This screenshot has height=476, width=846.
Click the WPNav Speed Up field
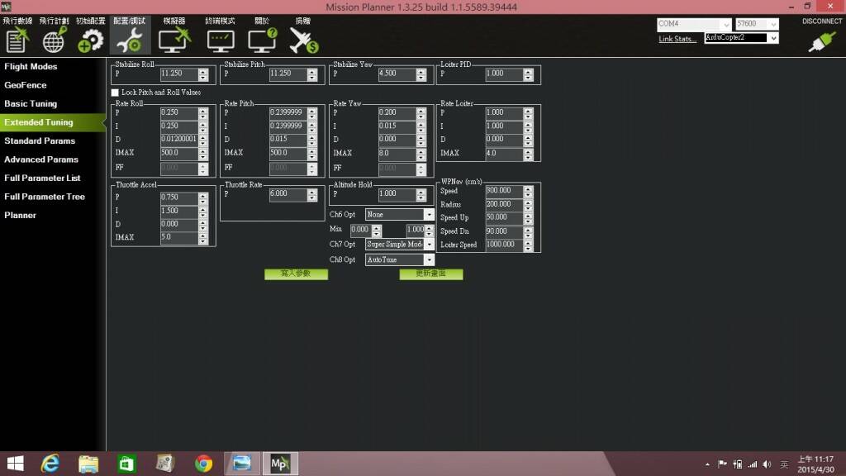pyautogui.click(x=504, y=217)
